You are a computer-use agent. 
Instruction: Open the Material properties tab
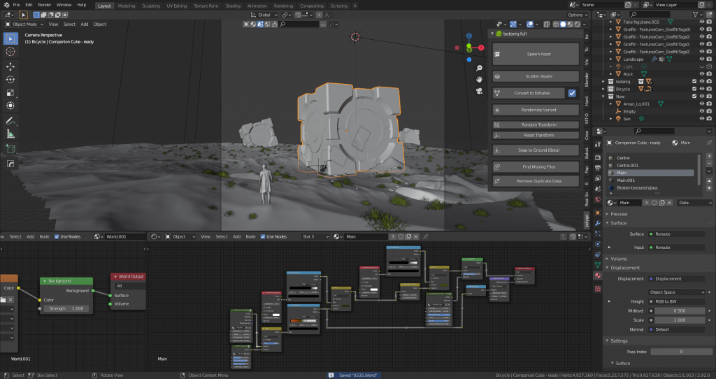click(597, 276)
